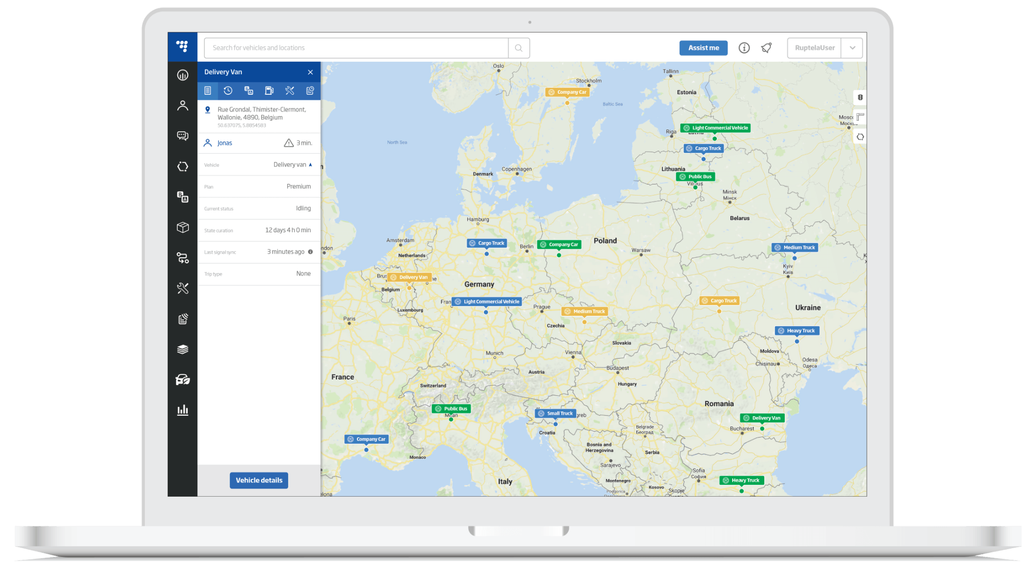Viewport: 1031px width, 568px height.
Task: Open the information circle icon in header
Action: tap(744, 48)
